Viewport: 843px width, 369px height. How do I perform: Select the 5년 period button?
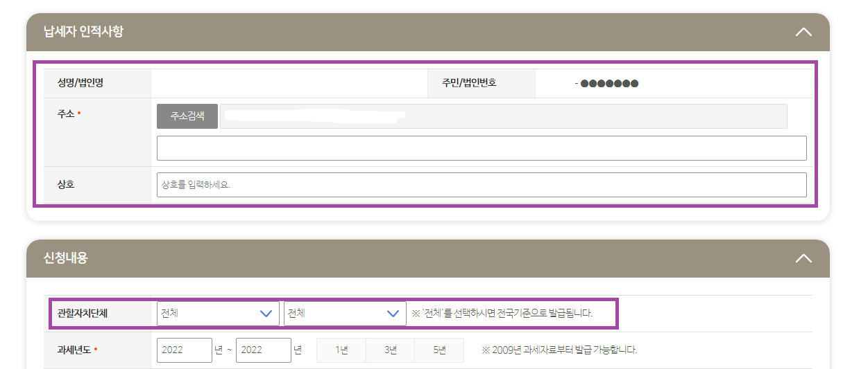[x=439, y=350]
